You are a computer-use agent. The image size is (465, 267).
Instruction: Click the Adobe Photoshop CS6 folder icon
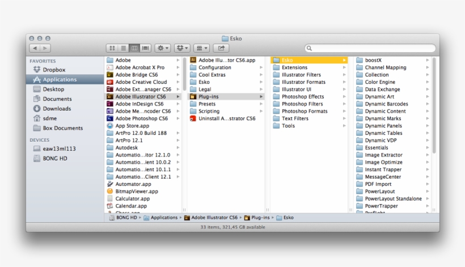click(110, 118)
